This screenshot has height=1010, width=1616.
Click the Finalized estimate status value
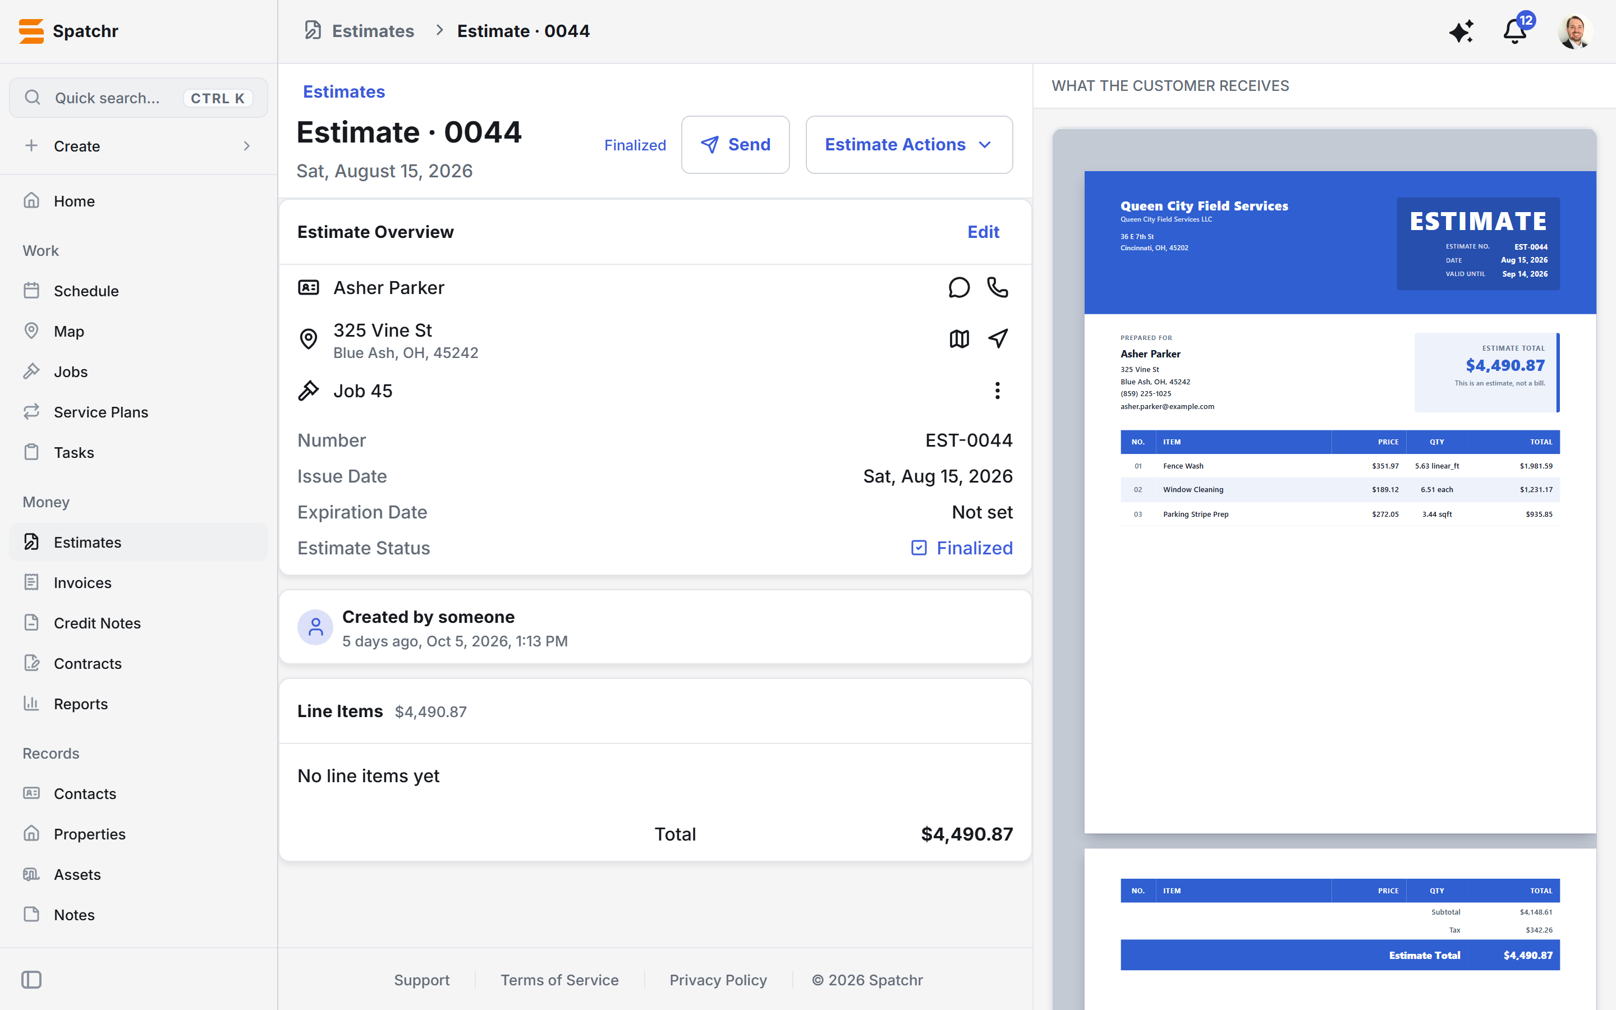coord(962,548)
